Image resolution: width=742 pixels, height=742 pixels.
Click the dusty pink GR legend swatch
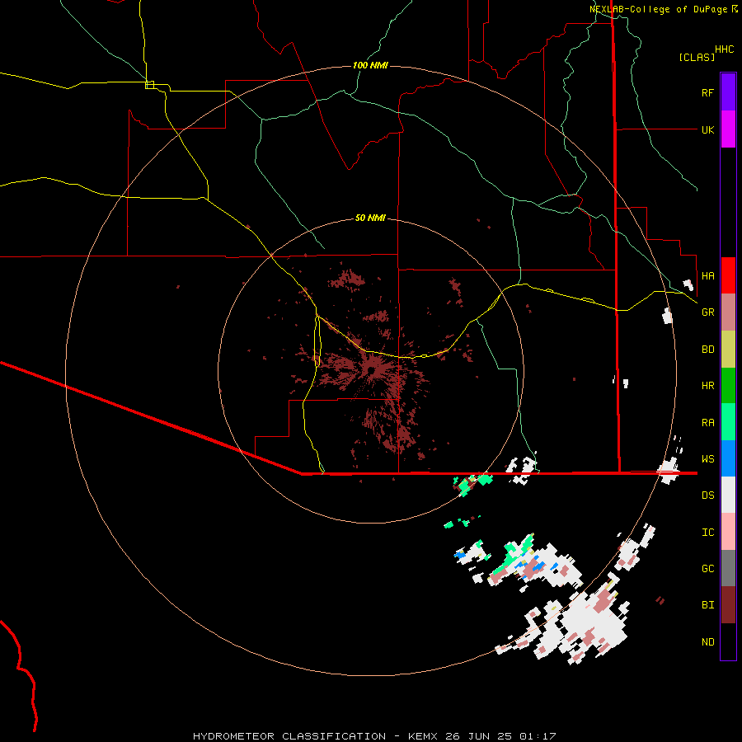tap(728, 312)
